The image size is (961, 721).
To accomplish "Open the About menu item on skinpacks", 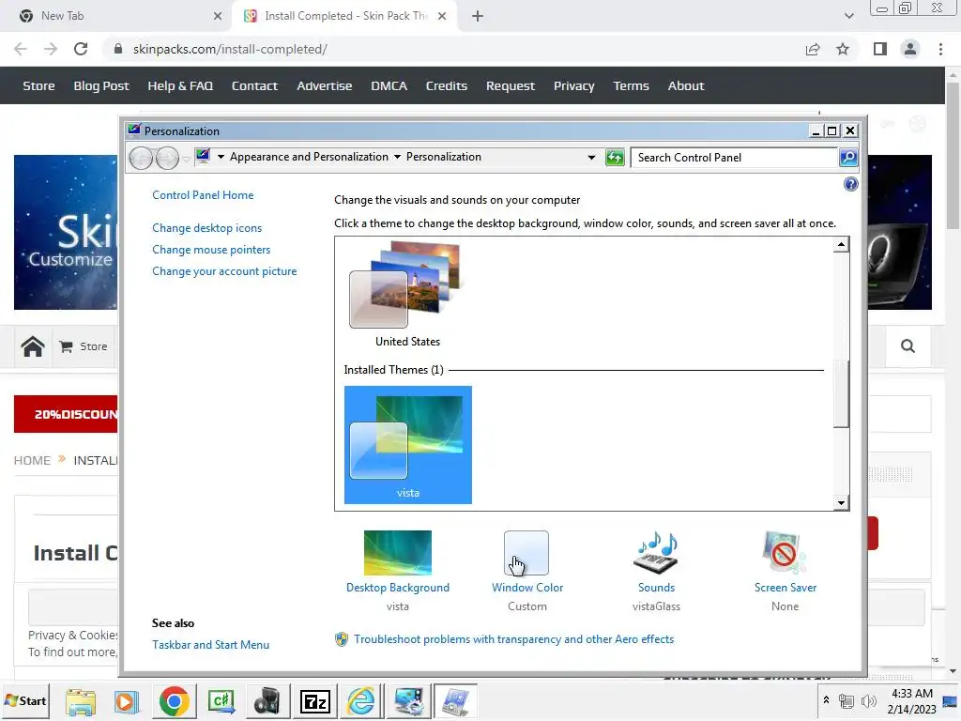I will tap(686, 85).
